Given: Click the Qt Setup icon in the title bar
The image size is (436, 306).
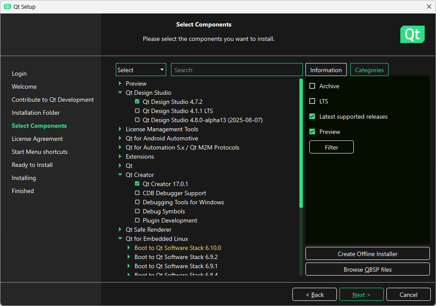Looking at the screenshot, I should click(7, 7).
